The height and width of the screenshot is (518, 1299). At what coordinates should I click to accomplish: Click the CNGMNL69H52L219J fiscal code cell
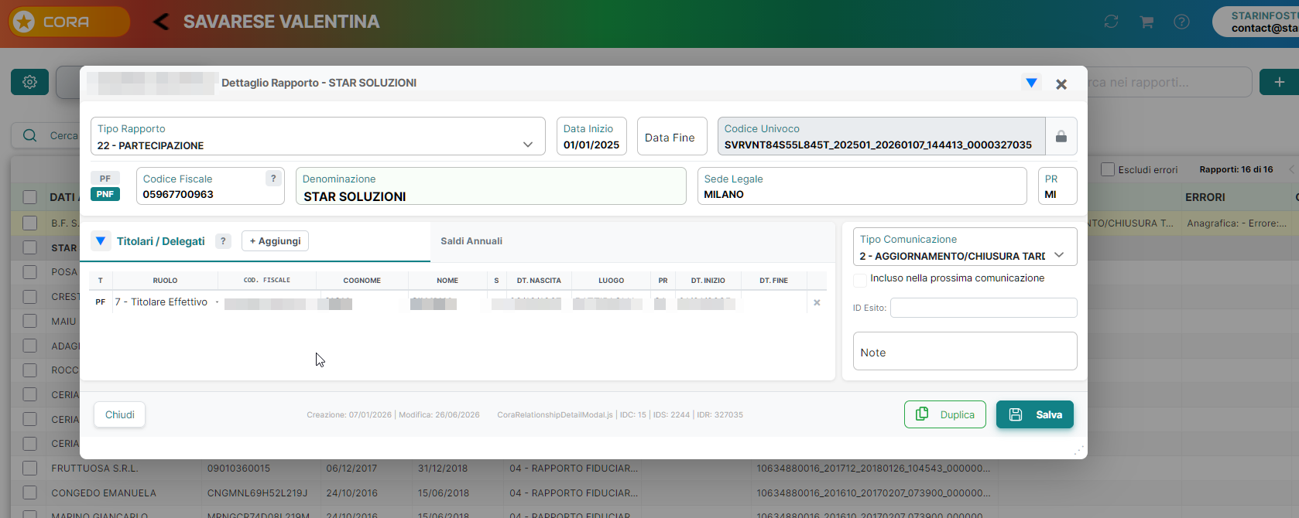tap(257, 493)
